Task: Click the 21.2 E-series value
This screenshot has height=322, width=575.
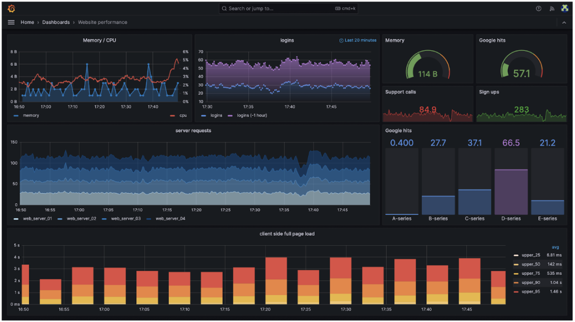Action: coord(547,143)
